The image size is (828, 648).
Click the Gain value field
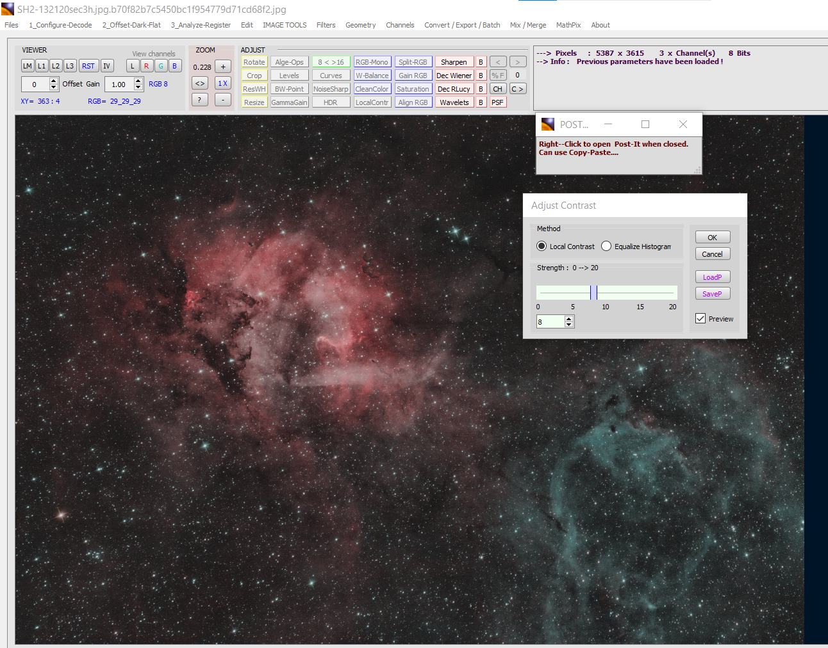pyautogui.click(x=119, y=84)
